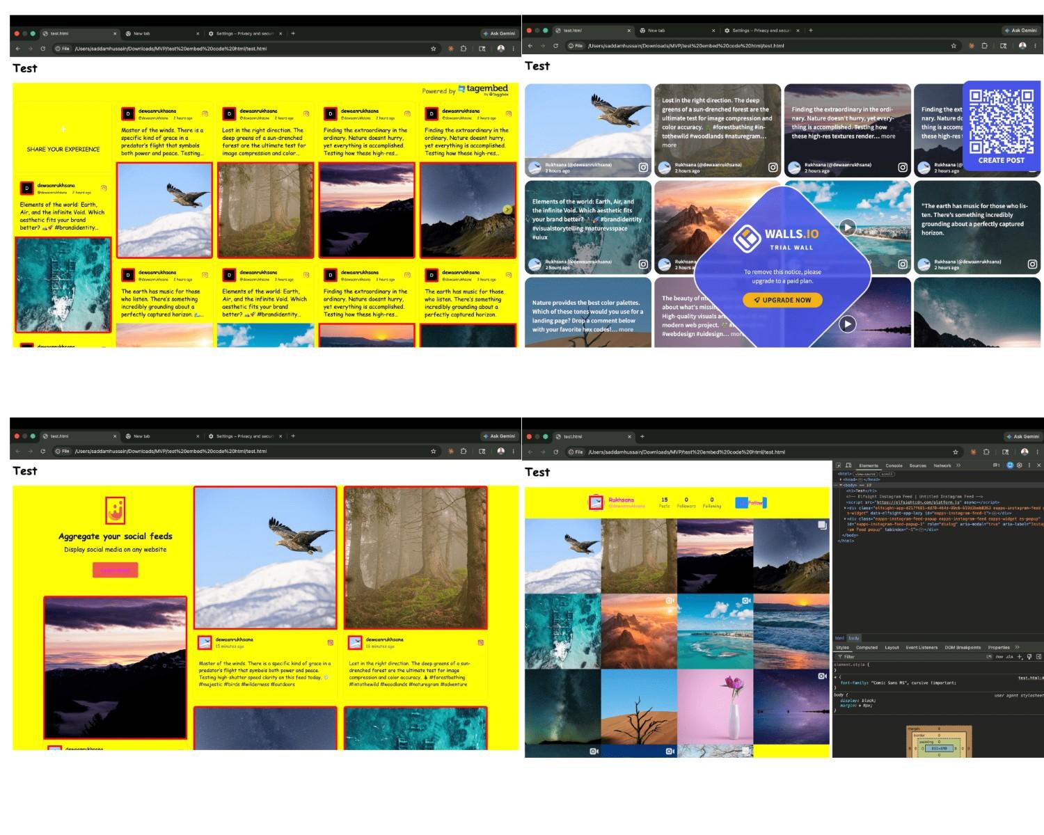Viewport: 1044px width, 835px height.
Task: Select the html breadcrumb in DevTools
Action: [x=839, y=638]
